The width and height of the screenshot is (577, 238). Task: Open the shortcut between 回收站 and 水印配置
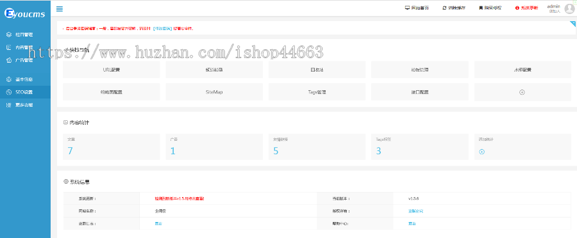click(420, 69)
